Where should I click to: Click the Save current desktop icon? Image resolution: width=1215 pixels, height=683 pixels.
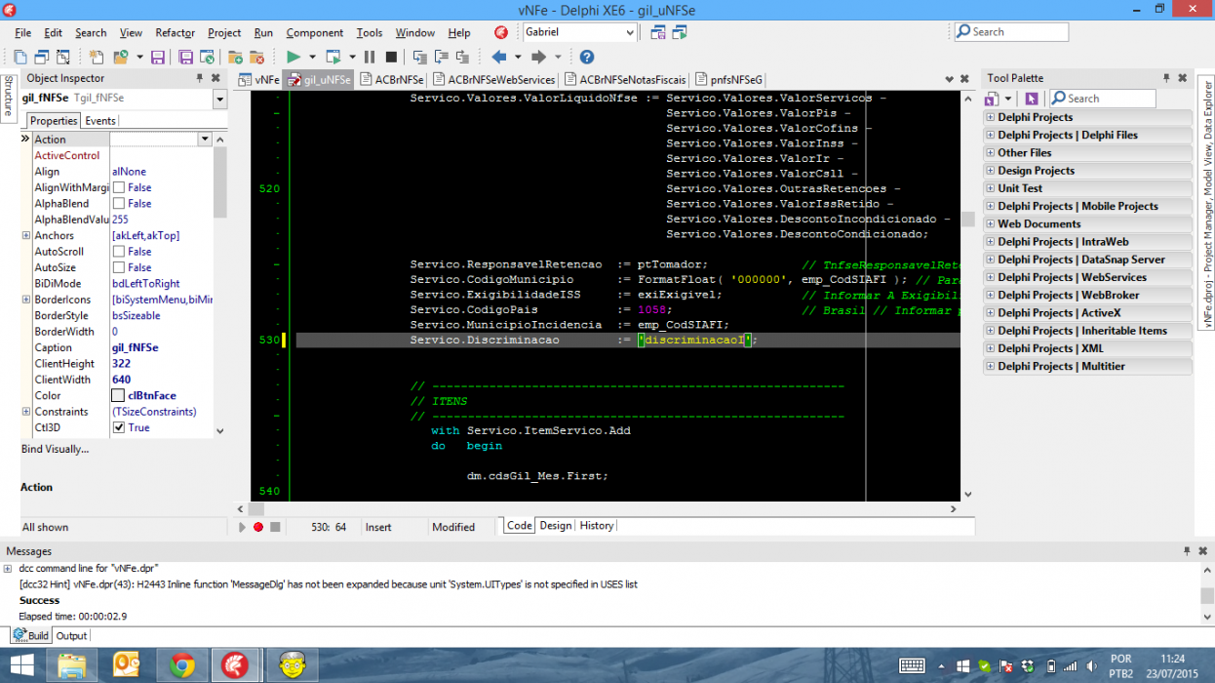tap(658, 32)
